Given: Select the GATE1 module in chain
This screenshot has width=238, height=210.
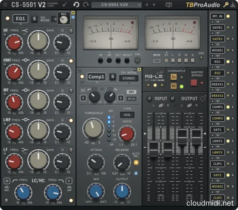Looking at the screenshot, I should tap(217, 27).
